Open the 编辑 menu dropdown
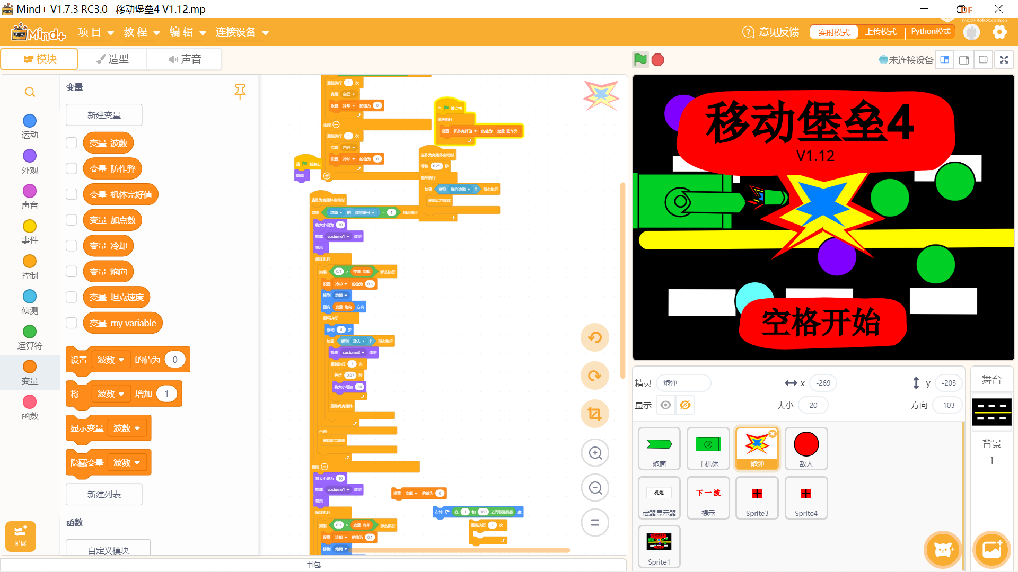This screenshot has width=1018, height=572. (x=188, y=32)
